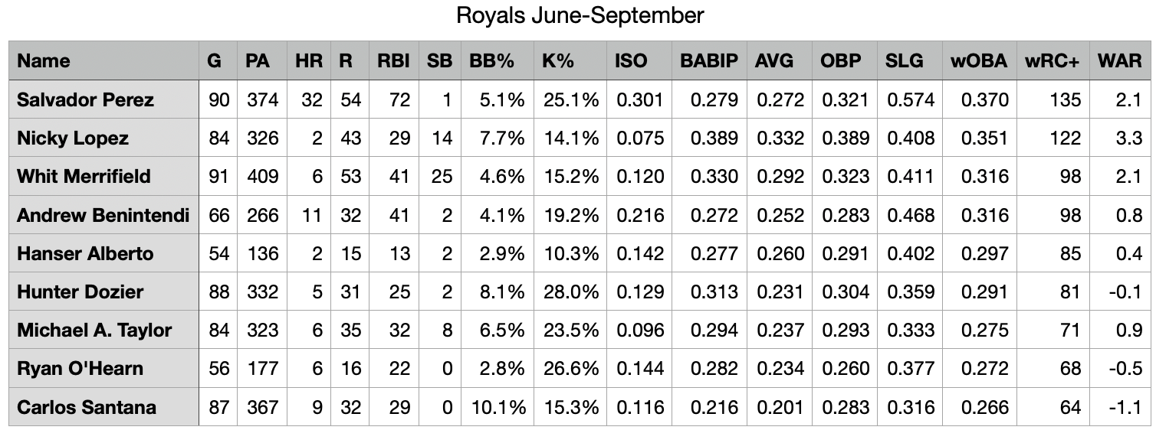1156x430 pixels.
Task: Select the Carlos Santana name cell
Action: (x=87, y=406)
